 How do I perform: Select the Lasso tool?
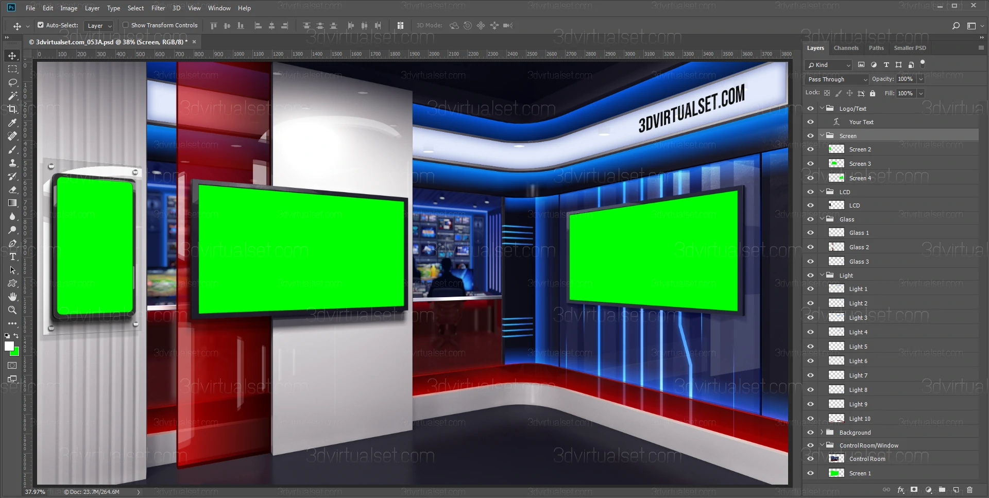(x=12, y=82)
